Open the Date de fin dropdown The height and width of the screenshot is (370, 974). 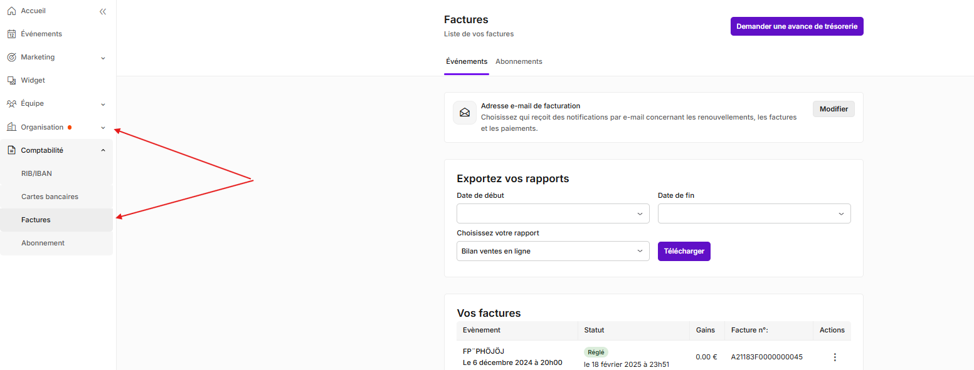[x=754, y=213]
